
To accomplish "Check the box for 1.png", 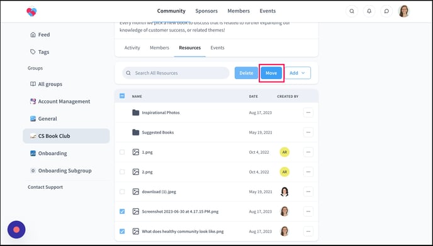I will point(122,152).
